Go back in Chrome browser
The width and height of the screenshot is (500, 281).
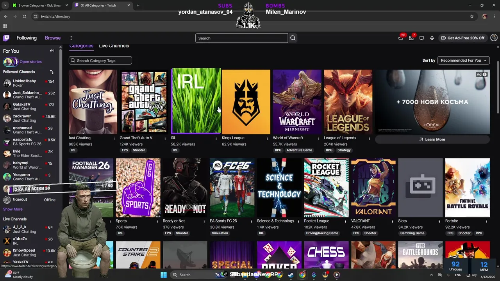click(5, 16)
